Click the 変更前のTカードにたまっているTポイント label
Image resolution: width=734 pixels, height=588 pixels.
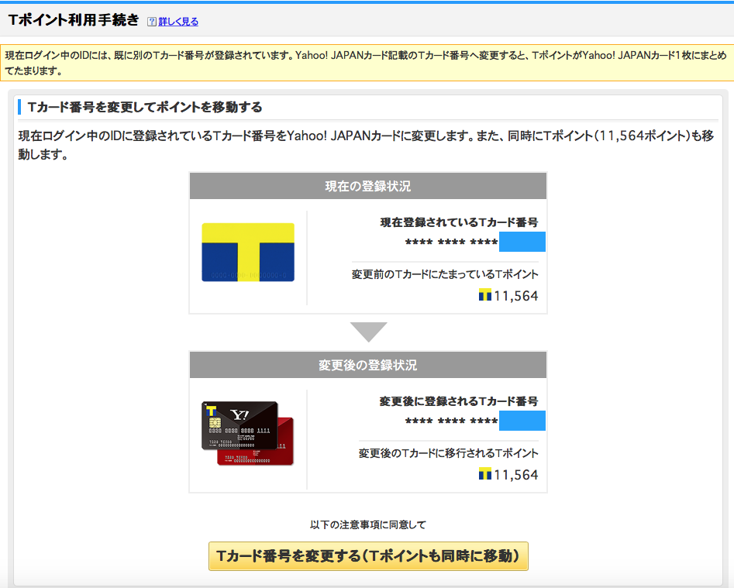click(x=445, y=274)
